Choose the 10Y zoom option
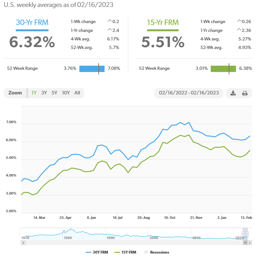 [x=66, y=93]
